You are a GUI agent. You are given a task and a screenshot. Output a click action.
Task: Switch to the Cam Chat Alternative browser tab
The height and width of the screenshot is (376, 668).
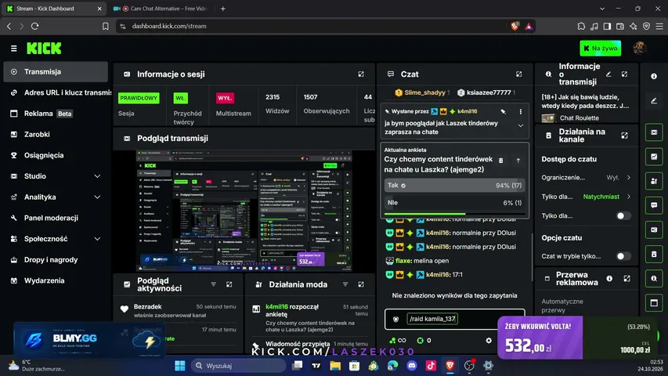(x=162, y=9)
